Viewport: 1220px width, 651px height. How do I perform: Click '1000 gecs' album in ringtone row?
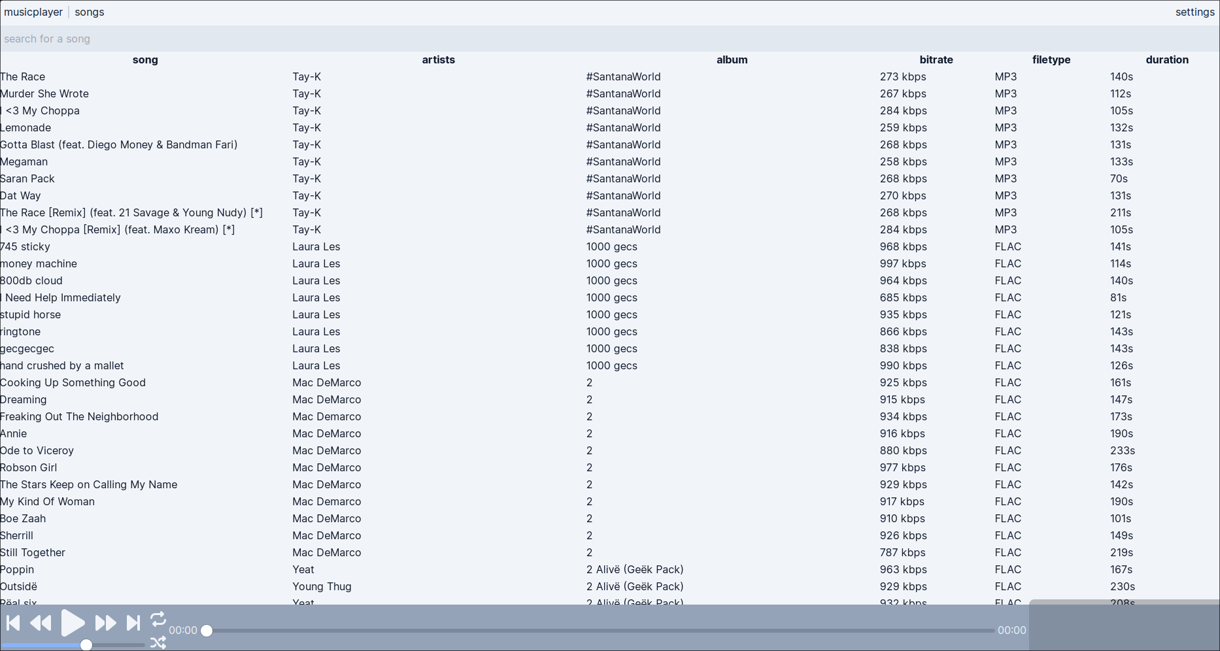(612, 331)
